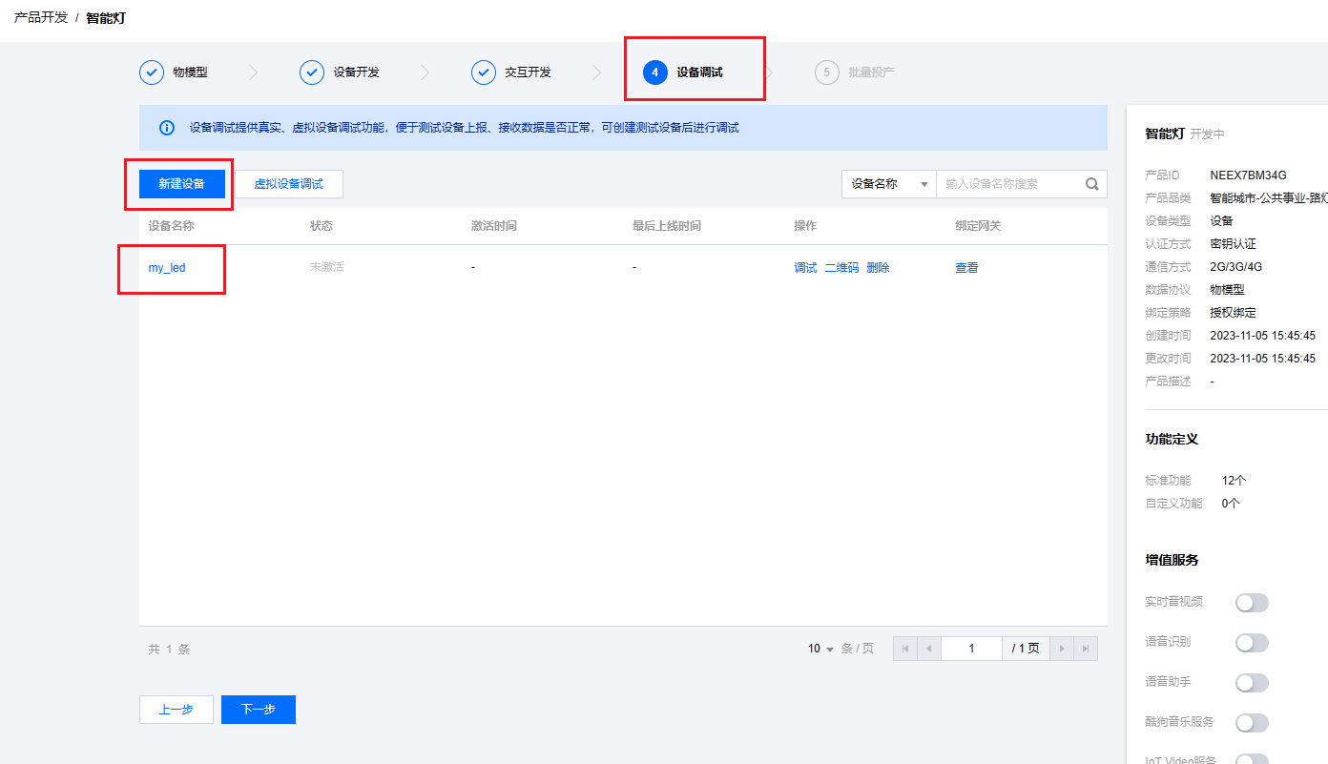Click 查看 bound gateway link
1328x764 pixels.
tap(966, 268)
